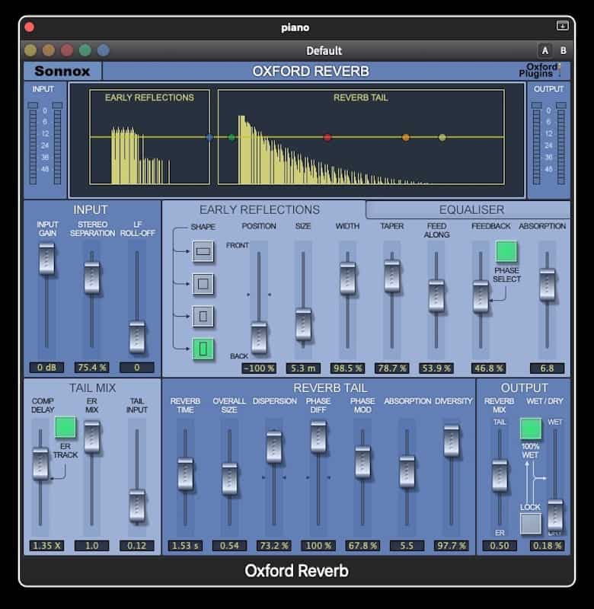594x609 pixels.
Task: Click the Position slider handle
Action: 259,337
